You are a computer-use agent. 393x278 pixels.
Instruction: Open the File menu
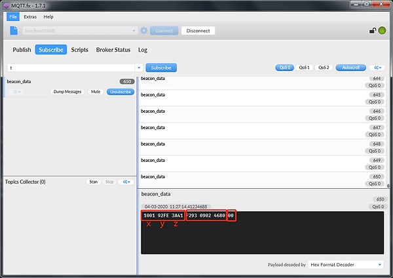(13, 17)
